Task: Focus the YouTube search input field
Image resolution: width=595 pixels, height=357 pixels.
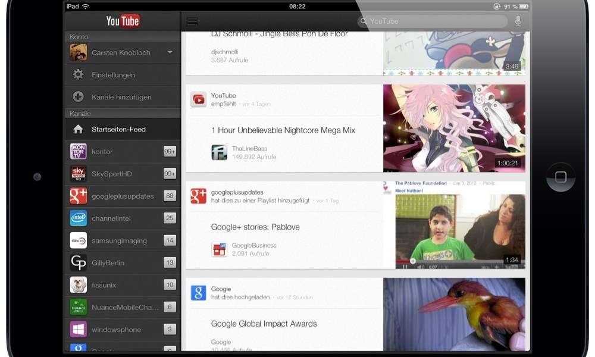Action: tap(432, 21)
